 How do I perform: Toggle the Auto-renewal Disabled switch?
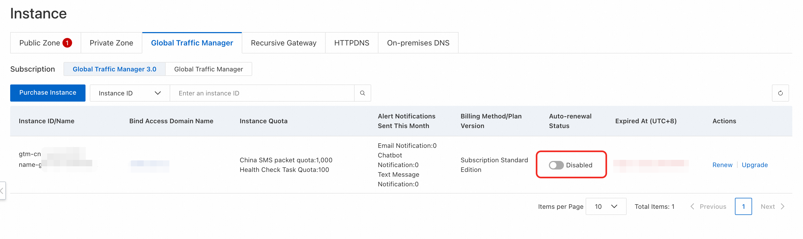pos(556,165)
